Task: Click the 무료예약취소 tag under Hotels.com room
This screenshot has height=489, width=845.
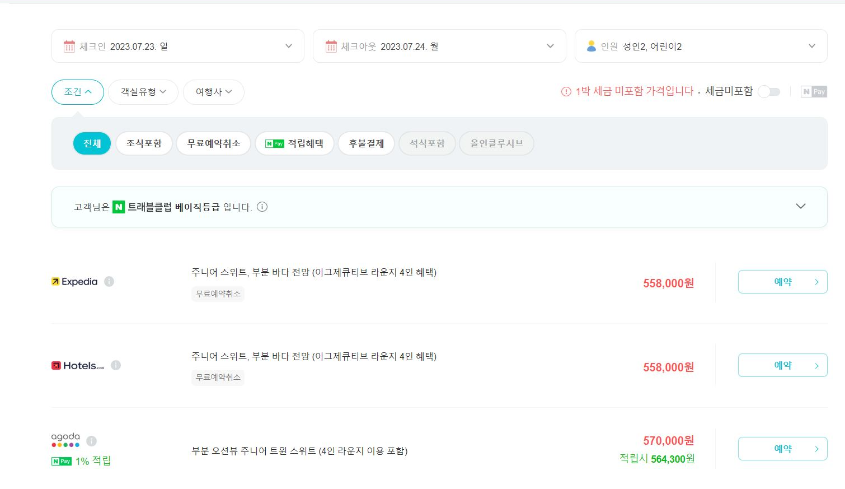Action: click(x=218, y=378)
